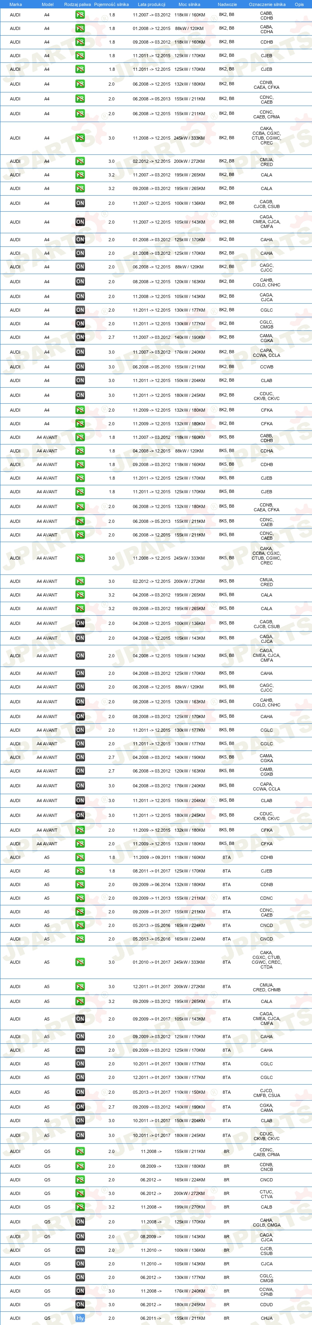Click the diesel ON icon in the Q5 CDUD row
This screenshot has height=1325, width=312.
(x=80, y=1305)
